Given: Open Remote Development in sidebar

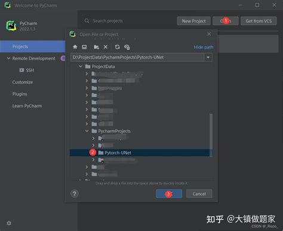Looking at the screenshot, I should point(33,58).
